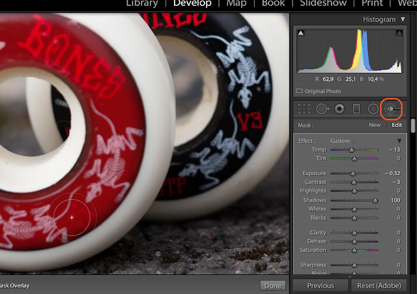Viewport: 417px width, 294px height.
Task: Open the Map module
Action: pos(237,3)
